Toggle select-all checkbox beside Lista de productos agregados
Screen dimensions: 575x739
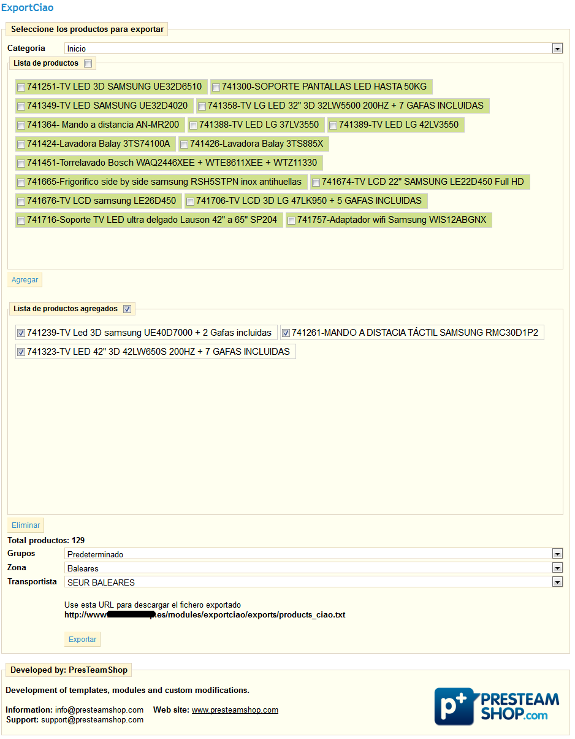127,309
